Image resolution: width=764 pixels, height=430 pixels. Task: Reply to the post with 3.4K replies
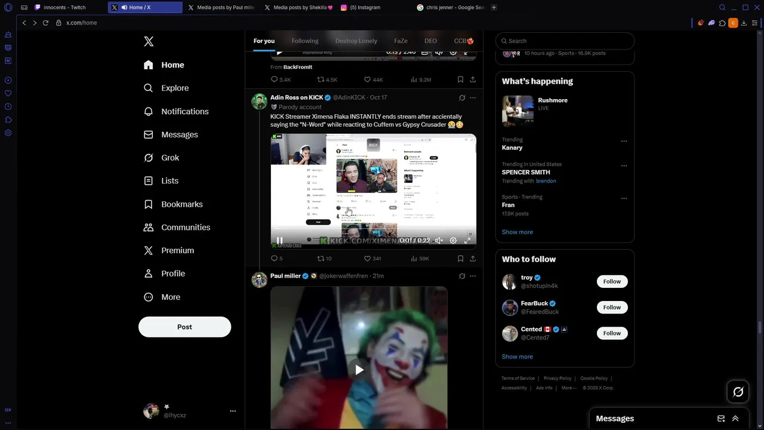click(281, 79)
